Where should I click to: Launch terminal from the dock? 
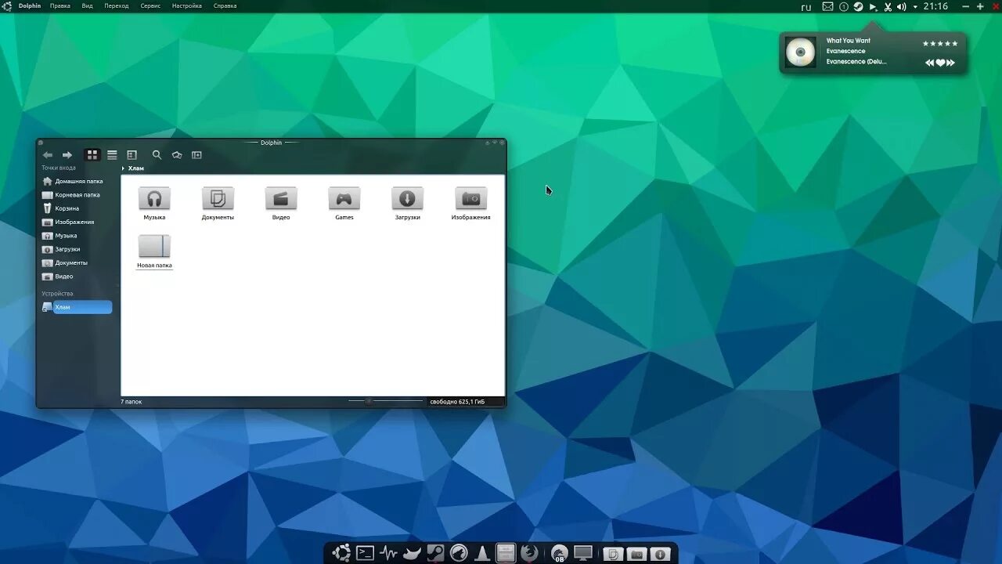click(365, 553)
